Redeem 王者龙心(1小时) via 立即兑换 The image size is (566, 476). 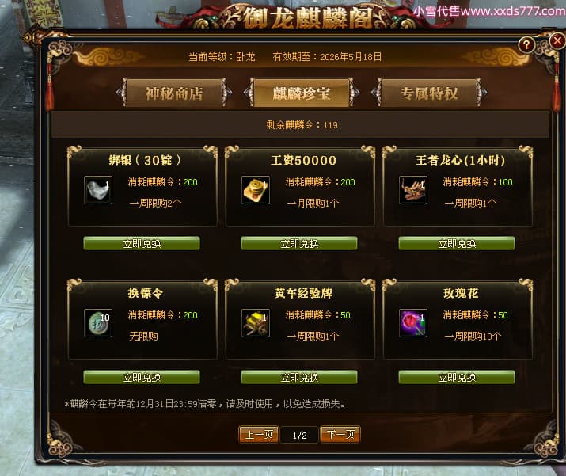pyautogui.click(x=457, y=243)
